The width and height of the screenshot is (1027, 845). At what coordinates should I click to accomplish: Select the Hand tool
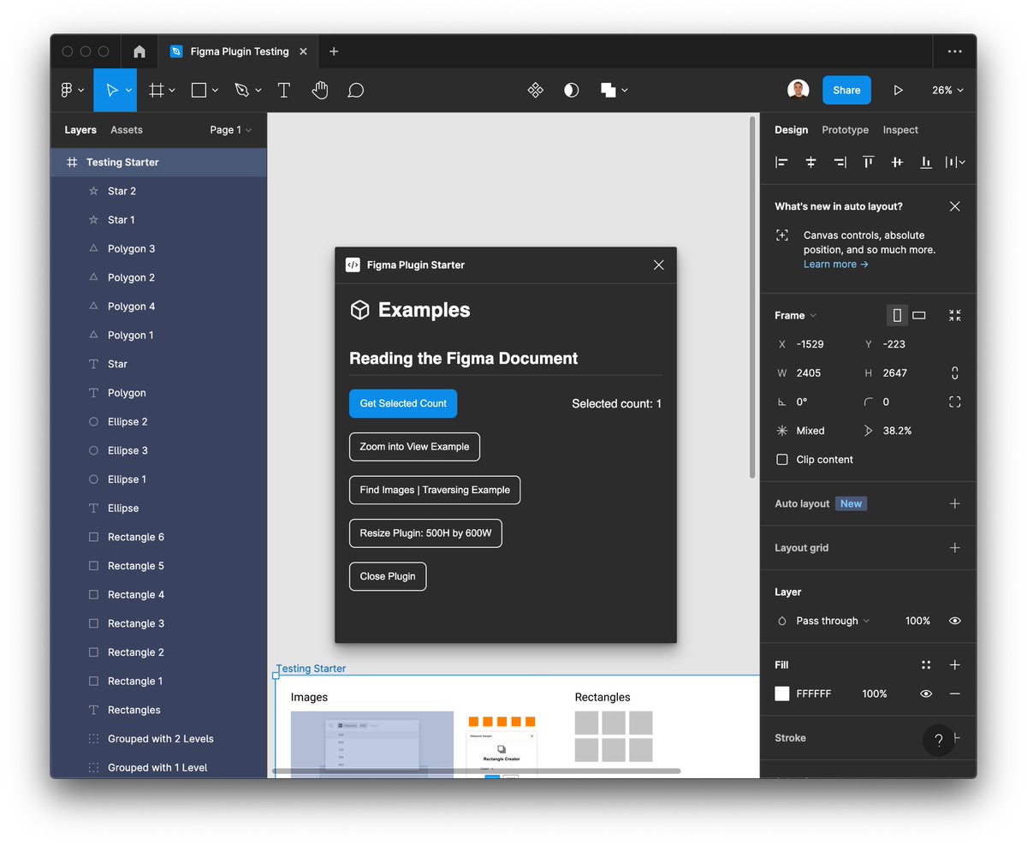pos(320,90)
